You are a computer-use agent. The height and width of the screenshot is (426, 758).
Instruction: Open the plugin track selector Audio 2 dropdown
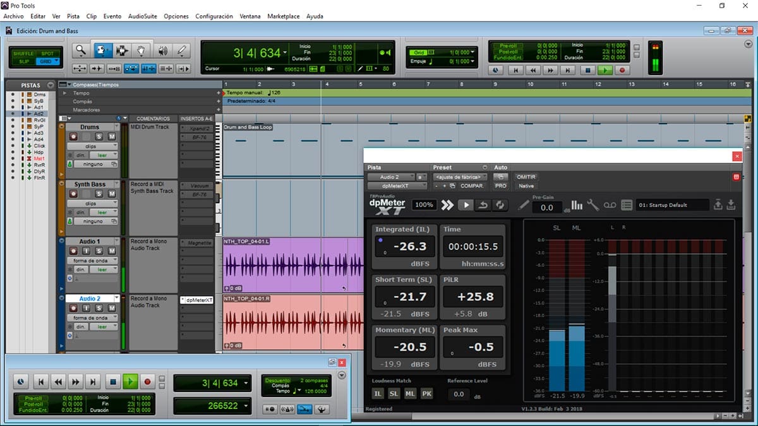391,177
